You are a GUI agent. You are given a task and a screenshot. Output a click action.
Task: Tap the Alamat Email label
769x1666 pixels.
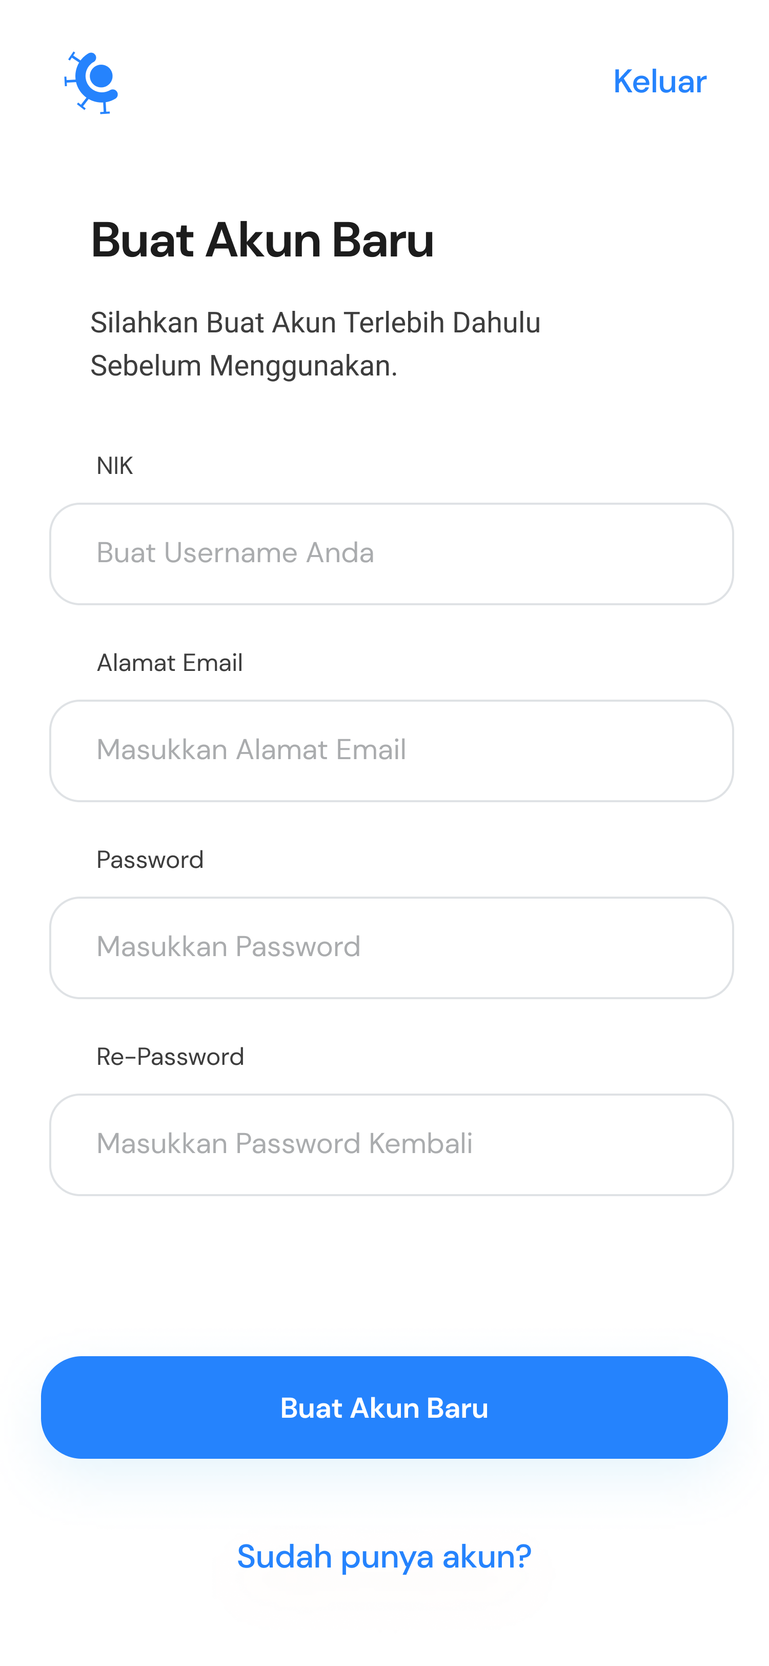169,663
